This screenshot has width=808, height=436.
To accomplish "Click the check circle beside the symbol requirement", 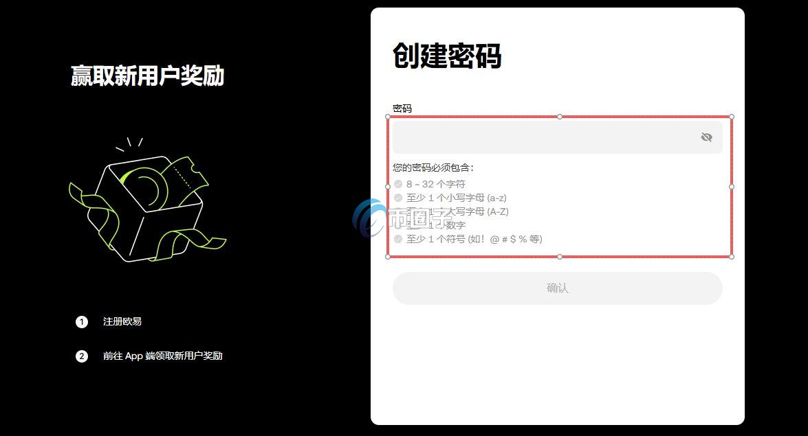I will [399, 239].
